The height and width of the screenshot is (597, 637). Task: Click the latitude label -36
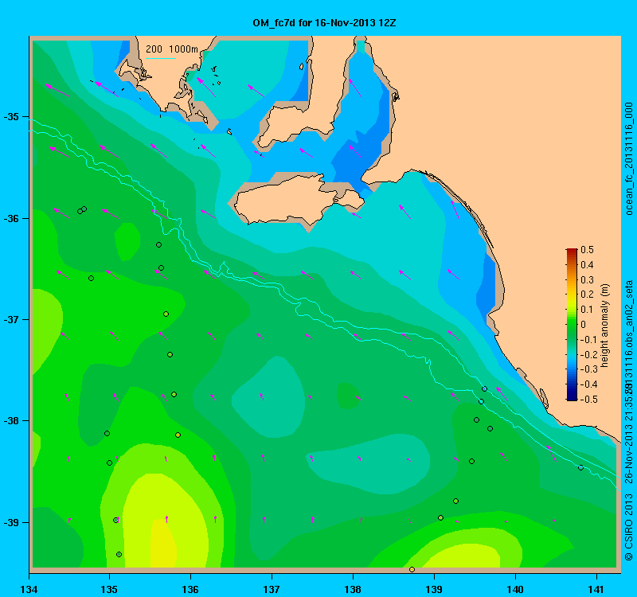(x=11, y=218)
